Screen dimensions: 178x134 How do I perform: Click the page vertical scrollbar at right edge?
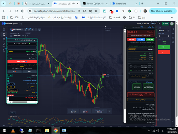tap(177, 70)
